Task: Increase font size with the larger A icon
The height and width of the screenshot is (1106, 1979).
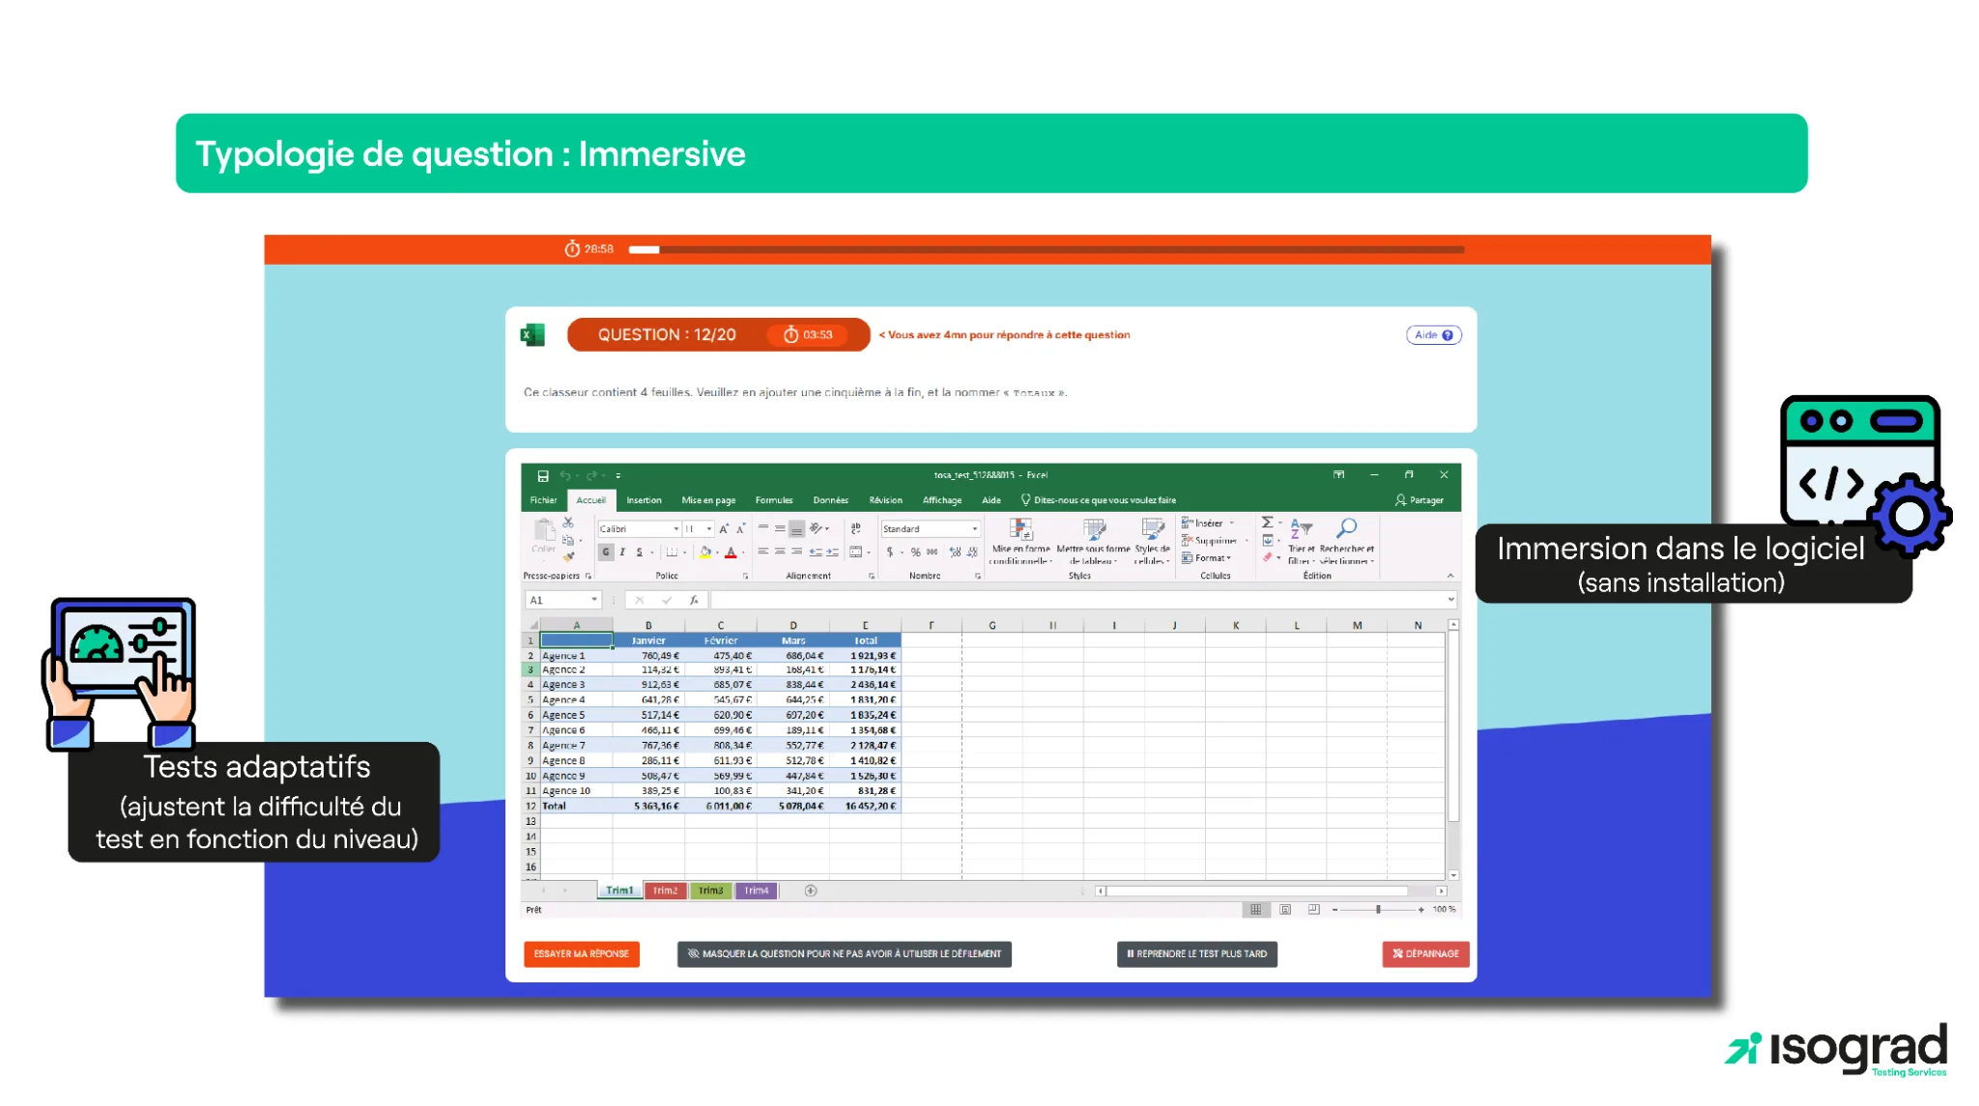Action: [x=724, y=528]
